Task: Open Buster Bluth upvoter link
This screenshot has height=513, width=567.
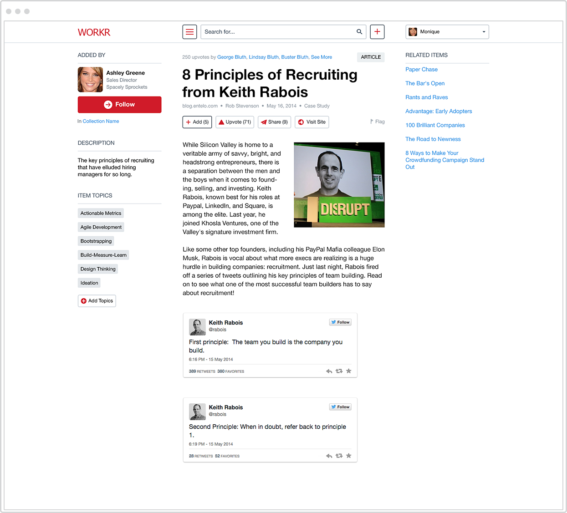Action: point(295,57)
